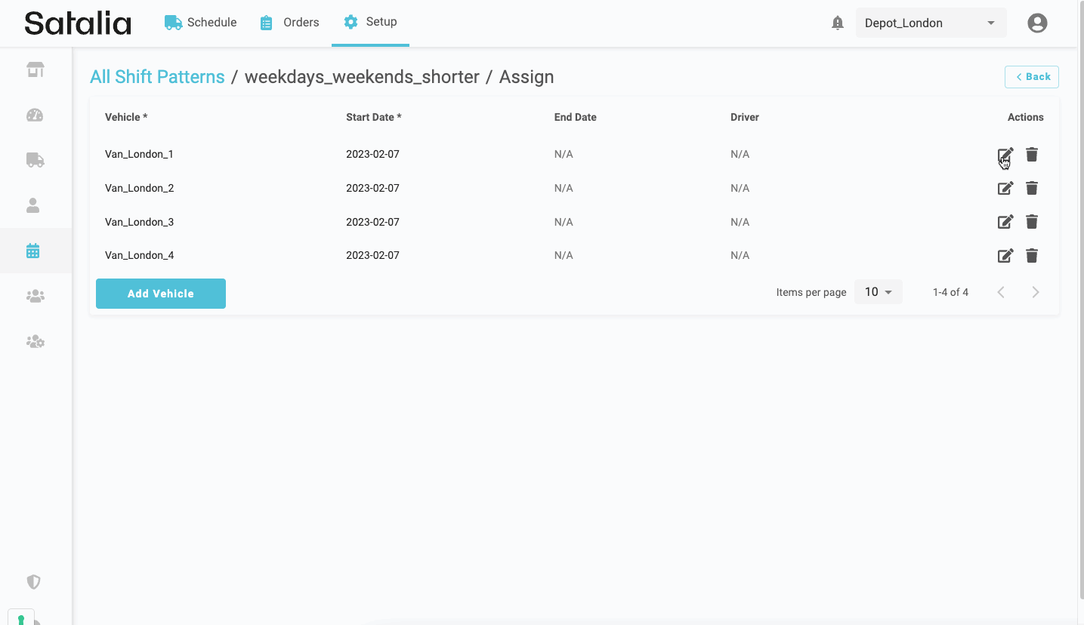Click edit icon for Van_London_3
The image size is (1084, 625).
[x=1005, y=222]
